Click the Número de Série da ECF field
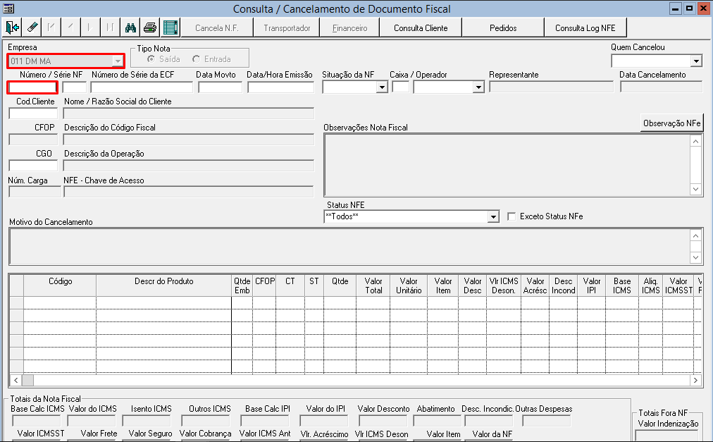The height and width of the screenshot is (442, 713). click(x=142, y=87)
